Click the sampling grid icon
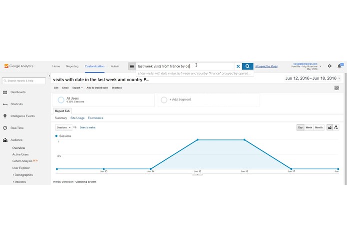 pyautogui.click(x=337, y=88)
